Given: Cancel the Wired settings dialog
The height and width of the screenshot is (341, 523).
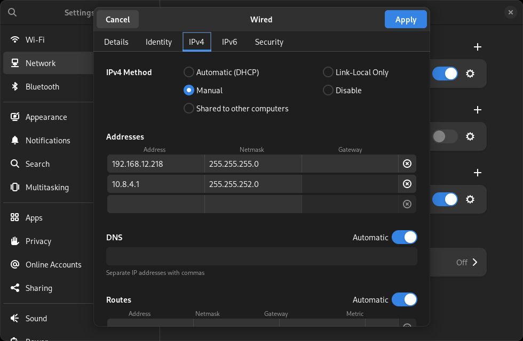Looking at the screenshot, I should point(117,20).
